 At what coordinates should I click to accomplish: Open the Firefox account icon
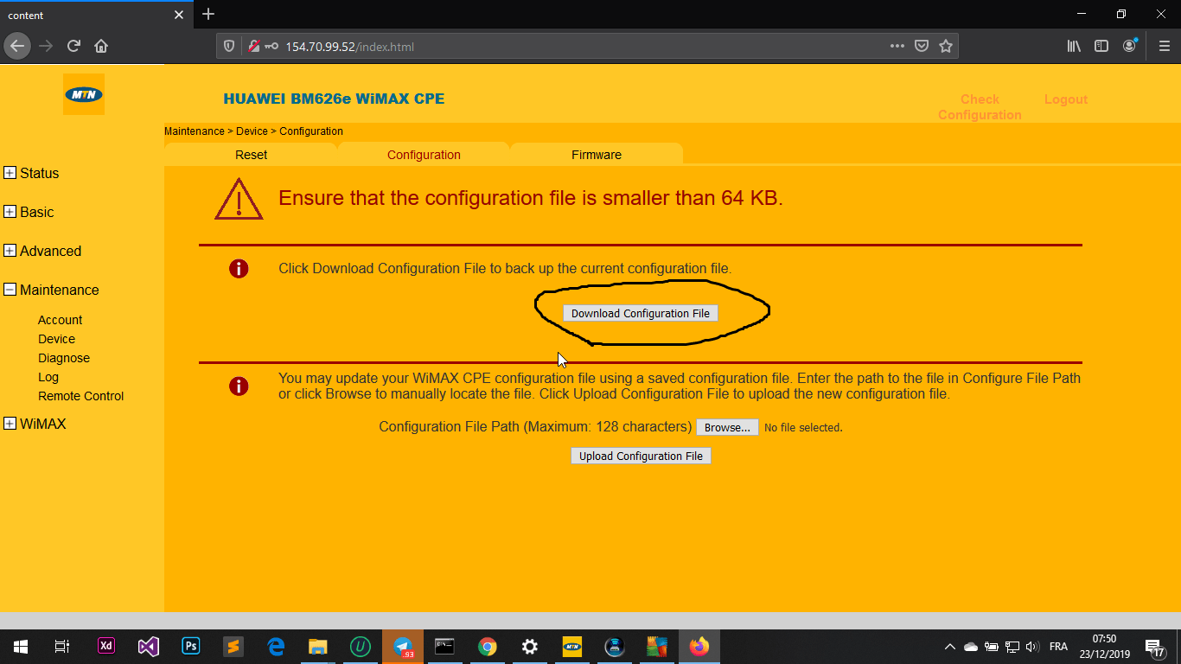pos(1129,46)
